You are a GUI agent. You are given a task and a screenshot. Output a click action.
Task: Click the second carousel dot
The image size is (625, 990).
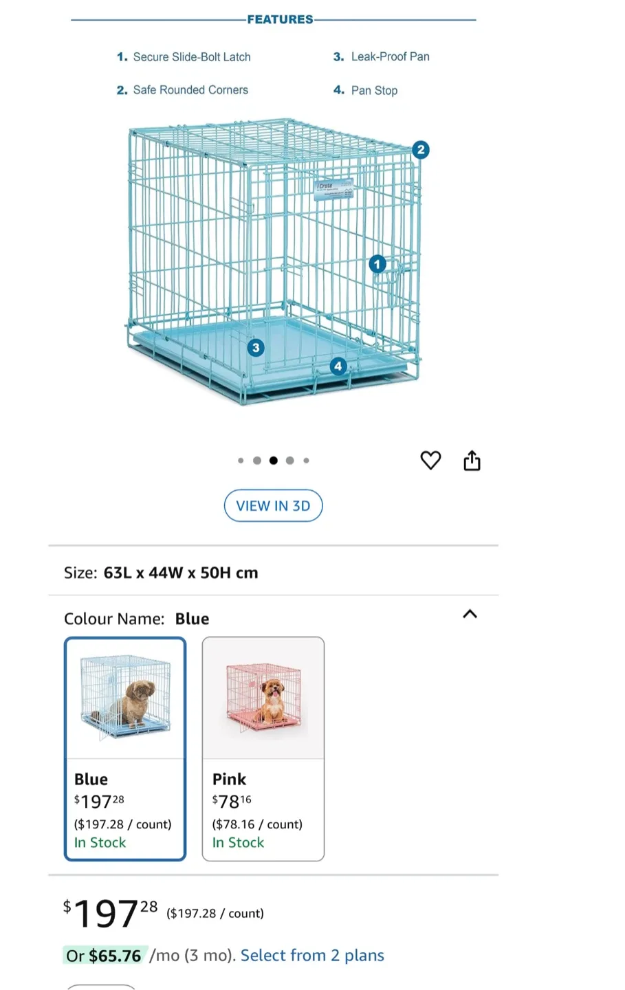click(256, 460)
